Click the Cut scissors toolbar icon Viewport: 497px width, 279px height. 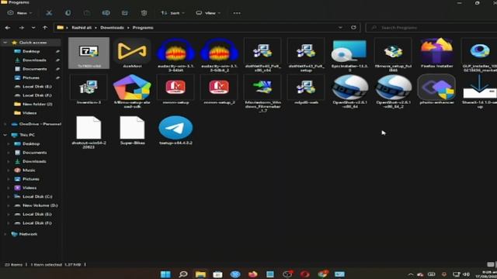point(49,13)
